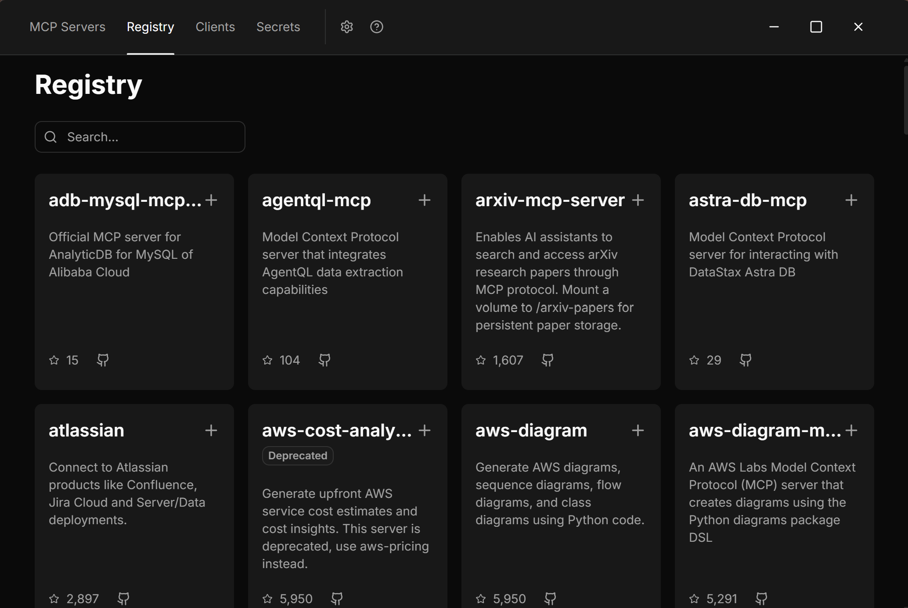Switch to the MCP Servers tab

(x=67, y=27)
